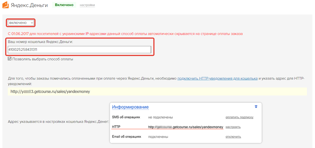Collapse the Информирование panel with the arrow icon
This screenshot has width=315, height=148.
256,107
